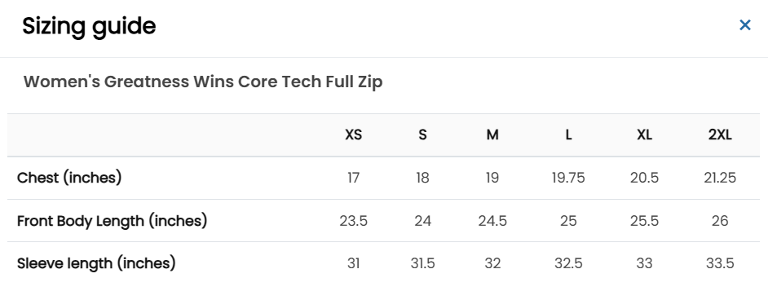Screen dimensions: 768x300
Task: Click the 19.75 chest value for size L
Action: click(568, 178)
